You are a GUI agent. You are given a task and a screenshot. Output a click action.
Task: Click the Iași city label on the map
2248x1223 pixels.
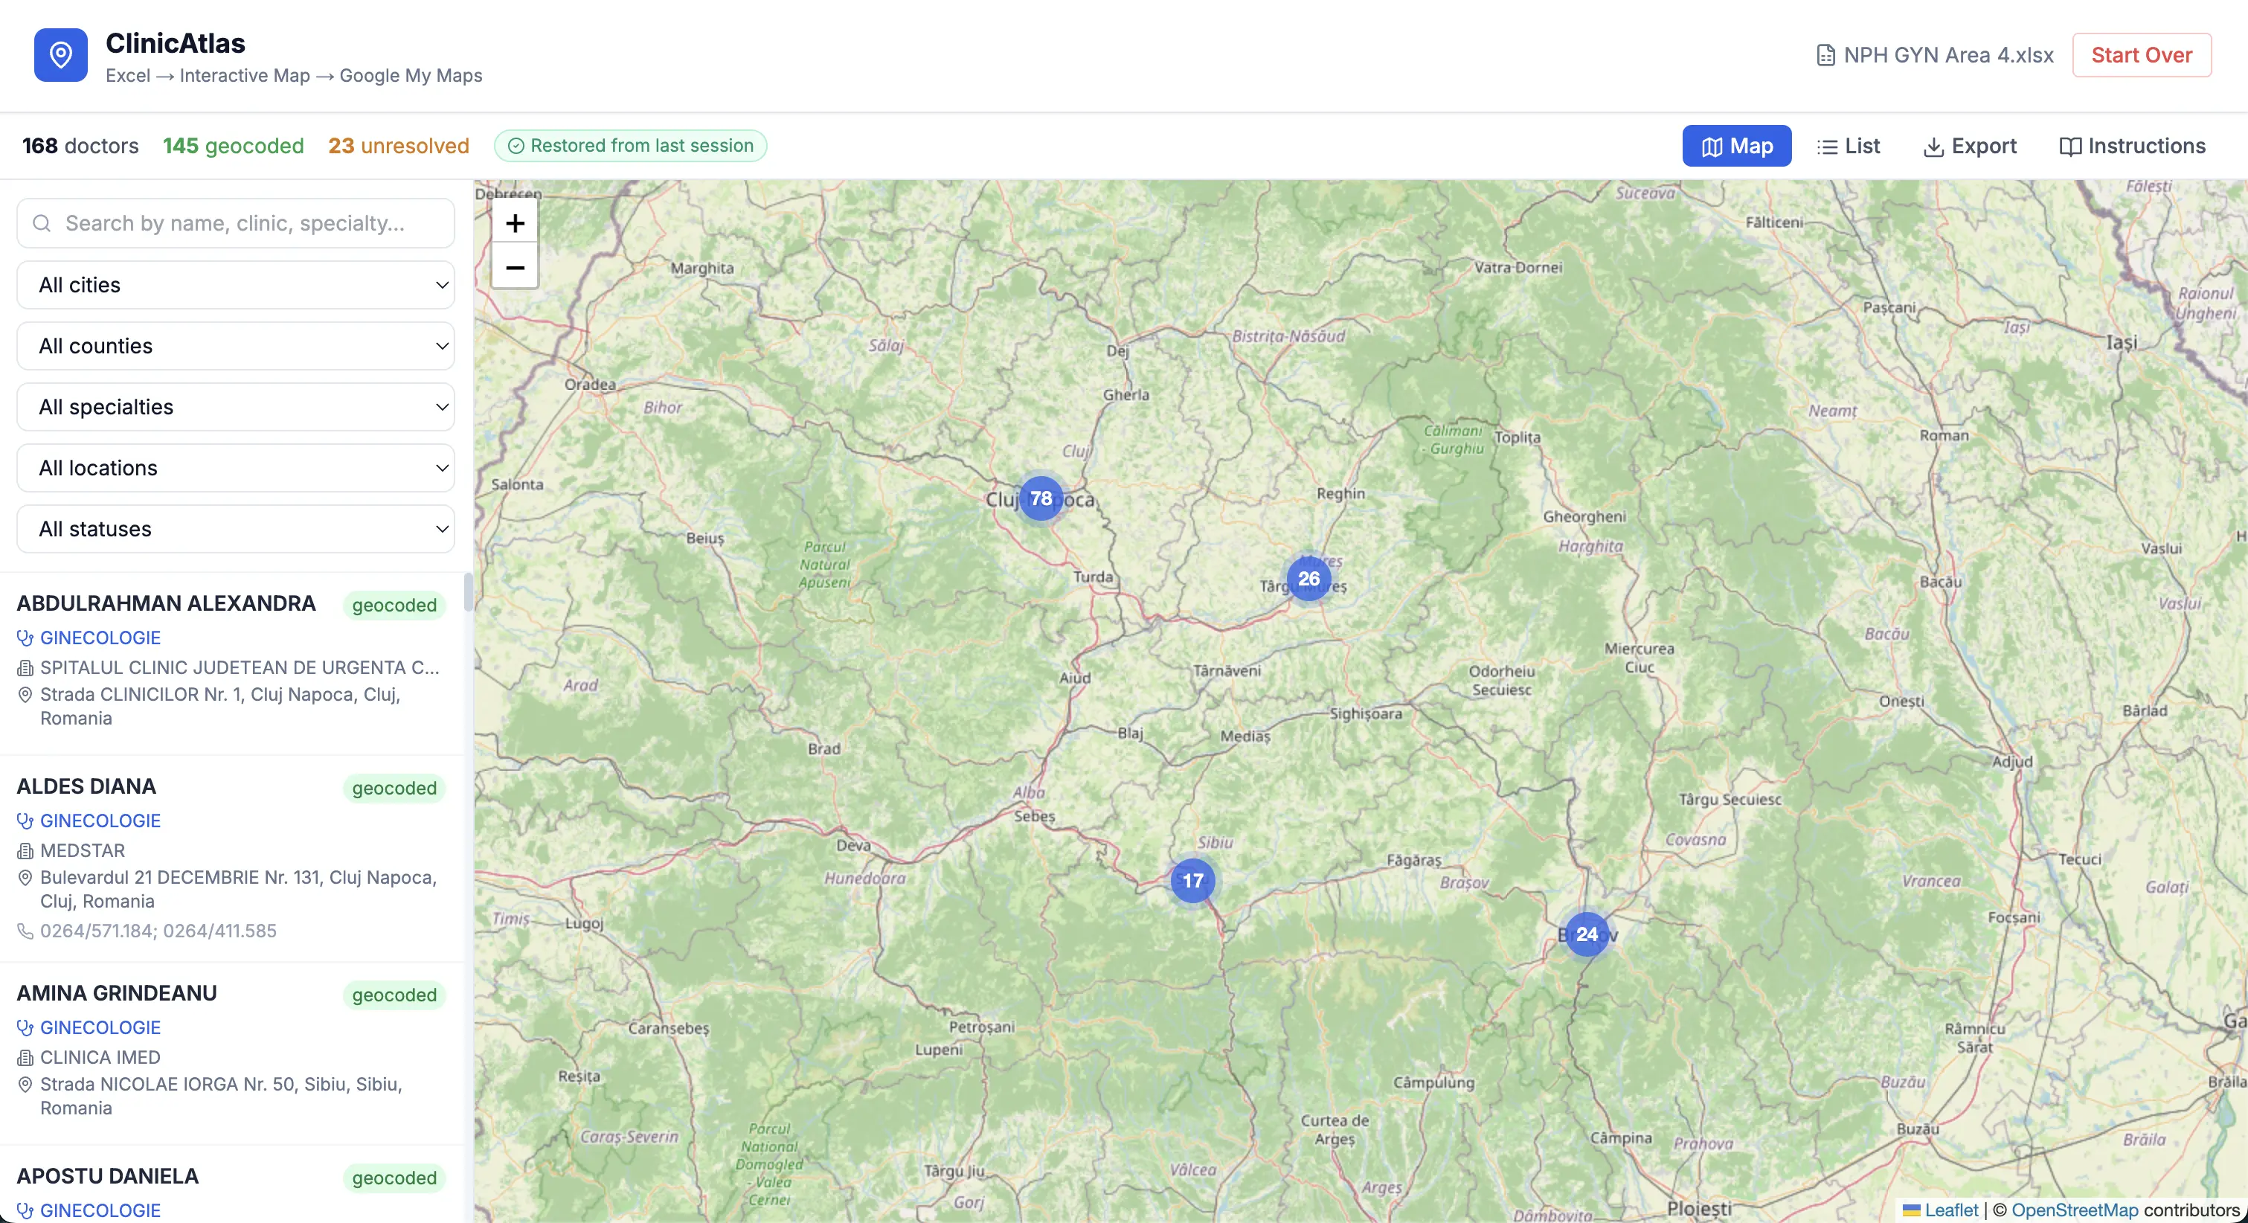click(2122, 342)
